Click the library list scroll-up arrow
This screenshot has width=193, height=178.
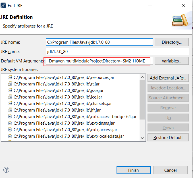(x=142, y=77)
